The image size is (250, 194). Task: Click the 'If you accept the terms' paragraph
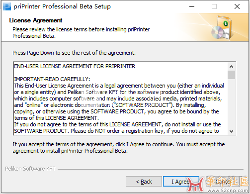[119, 148]
